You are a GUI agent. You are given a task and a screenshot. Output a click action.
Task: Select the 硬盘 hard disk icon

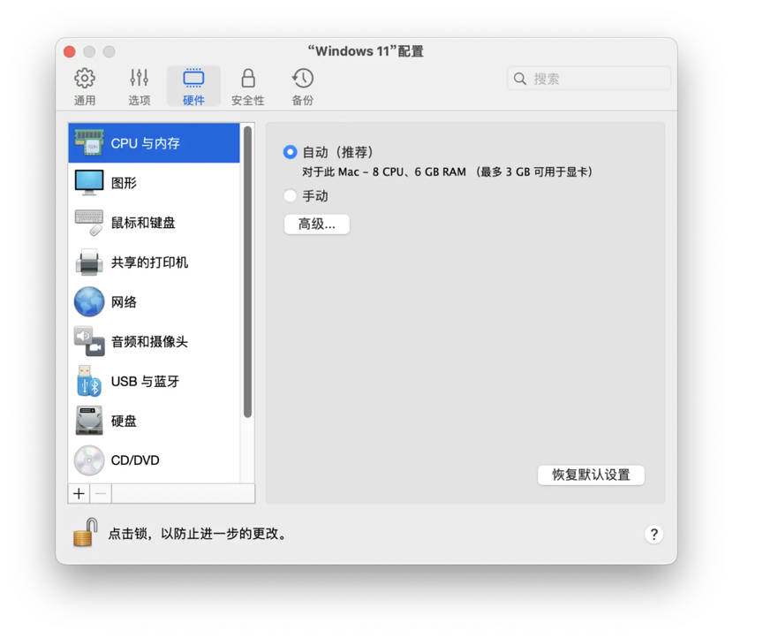click(89, 422)
